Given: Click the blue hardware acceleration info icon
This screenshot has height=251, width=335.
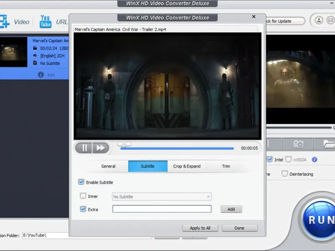Looking at the screenshot, I should tap(314, 160).
